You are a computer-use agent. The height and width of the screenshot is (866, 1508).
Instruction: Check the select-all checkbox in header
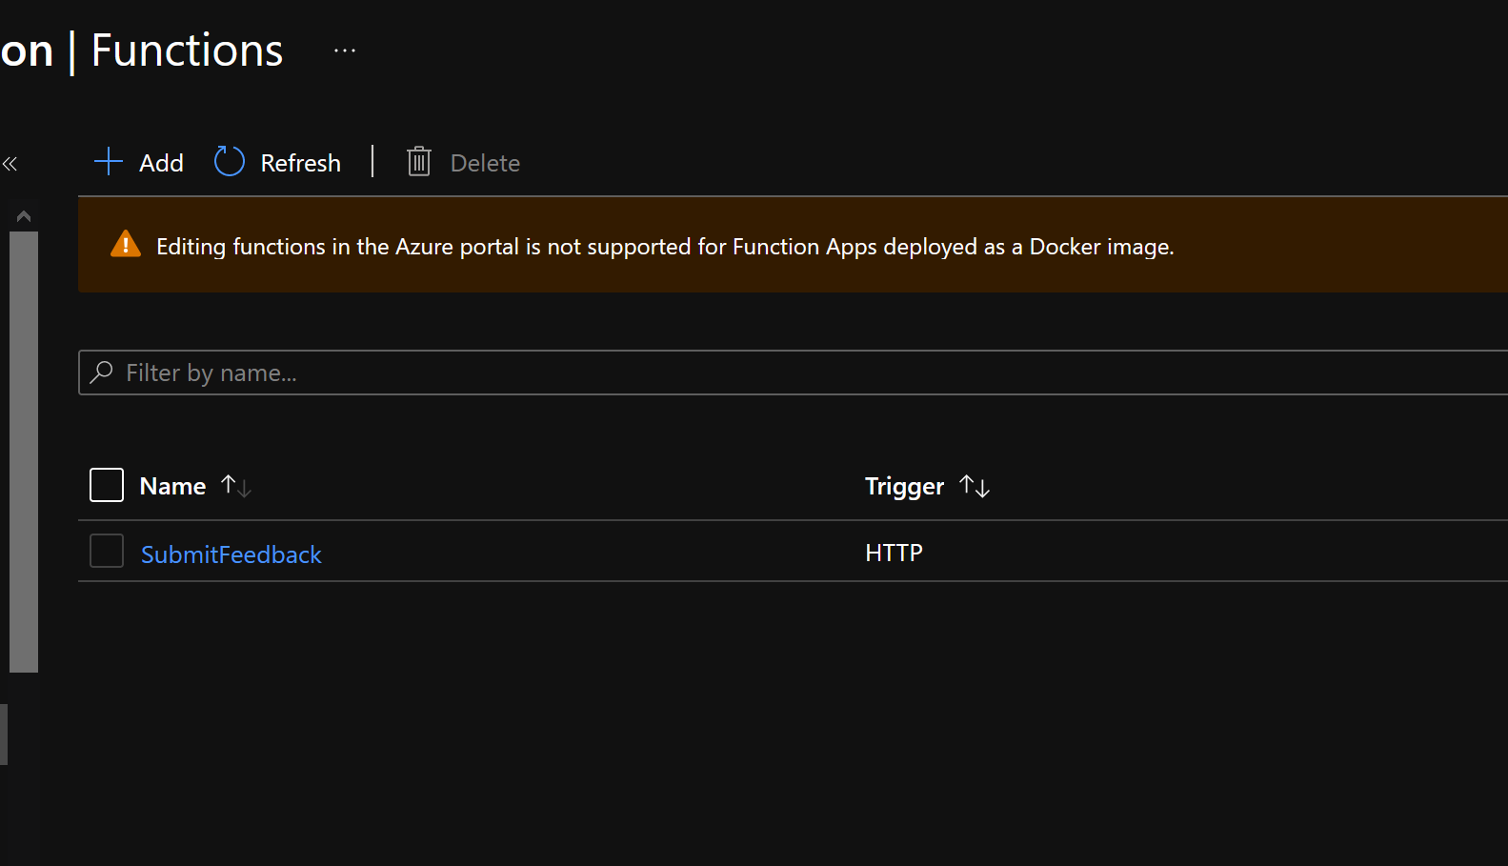click(x=107, y=485)
